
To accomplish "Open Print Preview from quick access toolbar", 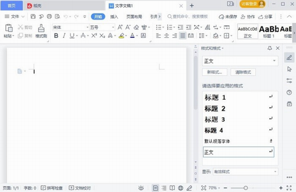I will 58,17.
